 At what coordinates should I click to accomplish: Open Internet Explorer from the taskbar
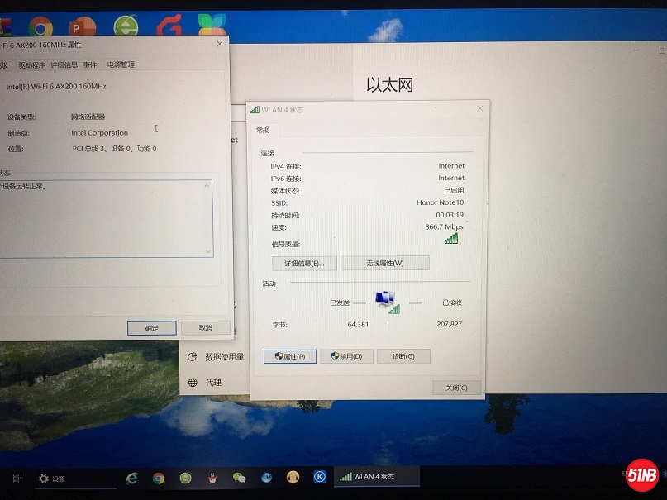[x=131, y=478]
